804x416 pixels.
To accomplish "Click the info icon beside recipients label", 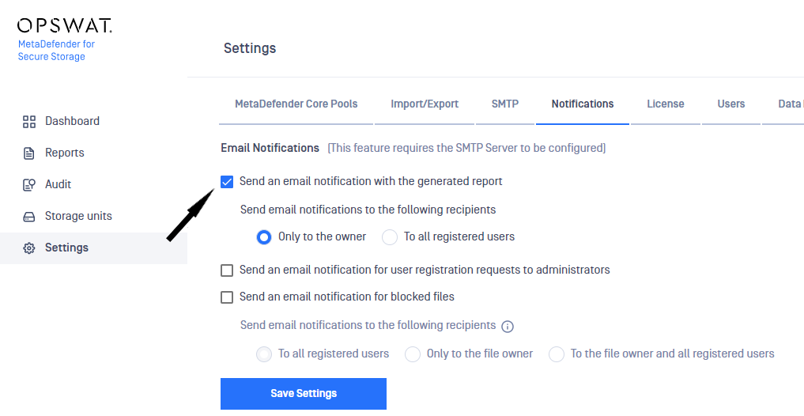I will click(507, 326).
